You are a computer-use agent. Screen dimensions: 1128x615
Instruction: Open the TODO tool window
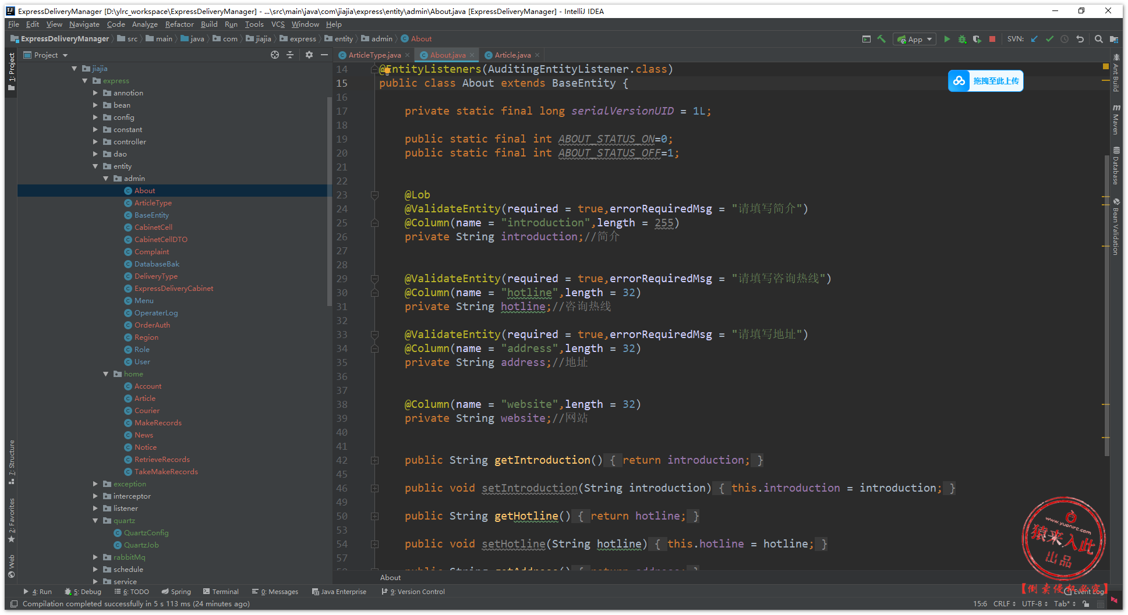pyautogui.click(x=132, y=592)
